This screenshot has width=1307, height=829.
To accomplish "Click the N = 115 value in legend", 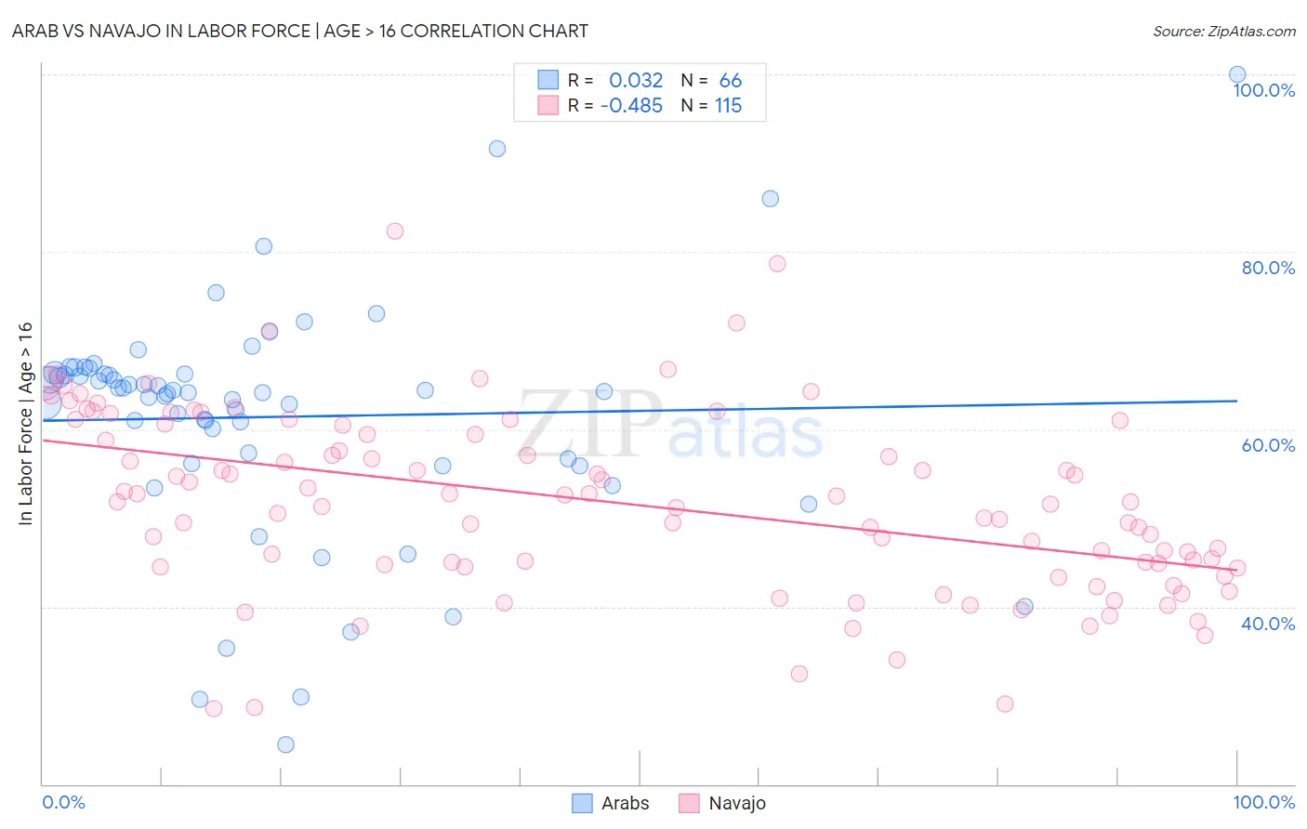I will click(711, 105).
